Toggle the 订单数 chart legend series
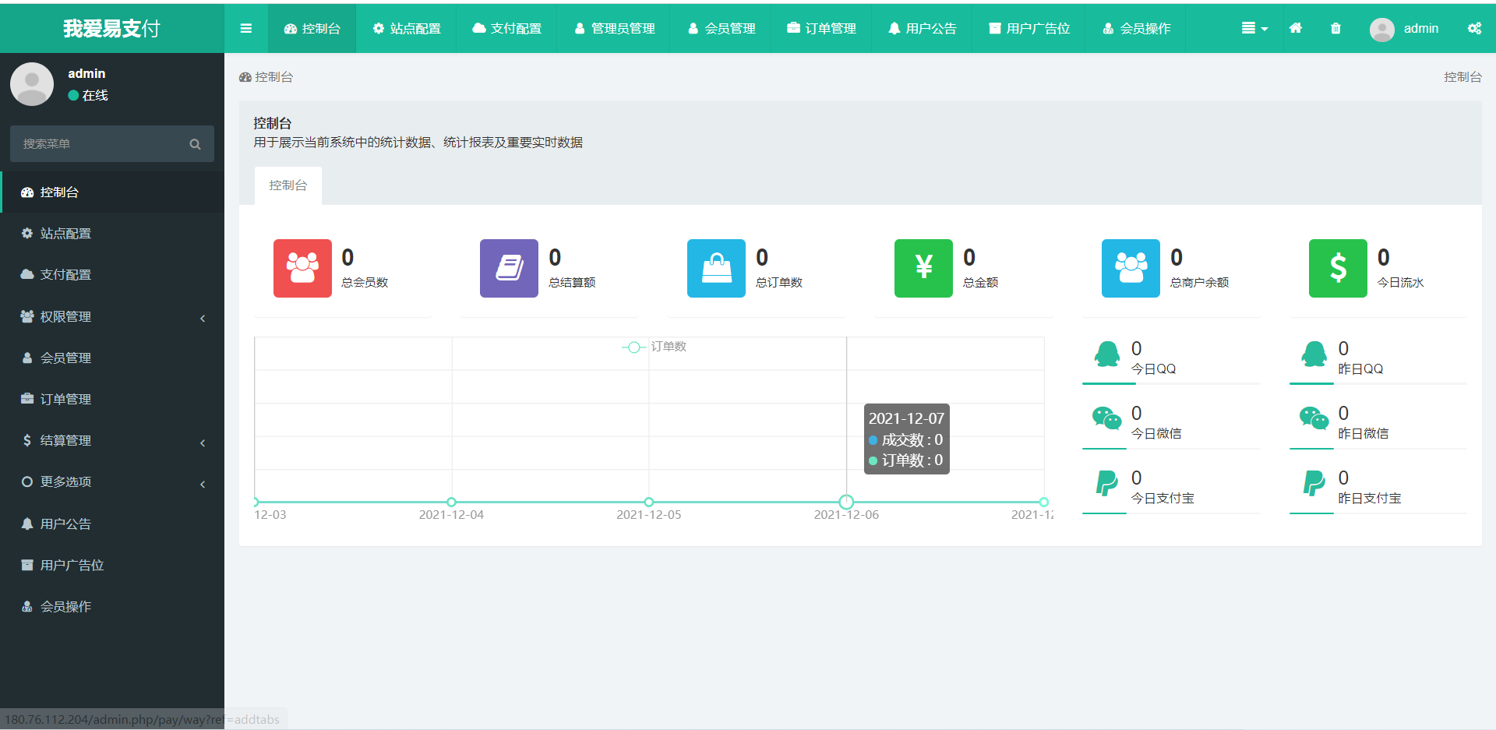 [654, 347]
